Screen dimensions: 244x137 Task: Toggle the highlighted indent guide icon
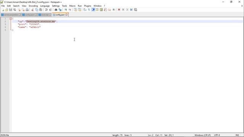pyautogui.click(x=93, y=10)
